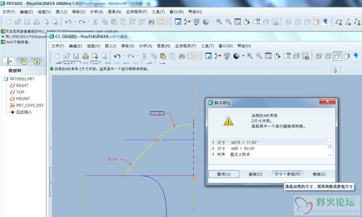Toggle Spin center display in CC window toolbar

pyautogui.click(x=218, y=56)
